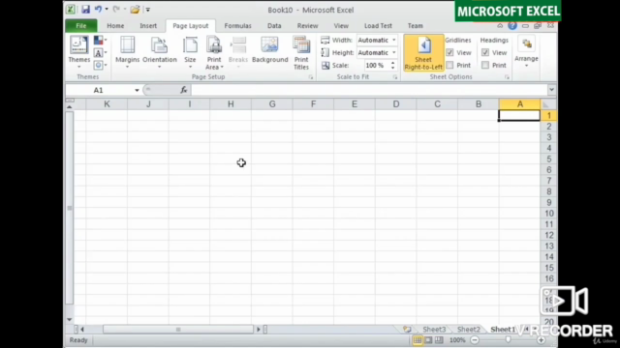Select the Sheet3 worksheet tab
The height and width of the screenshot is (348, 620).
pos(434,329)
